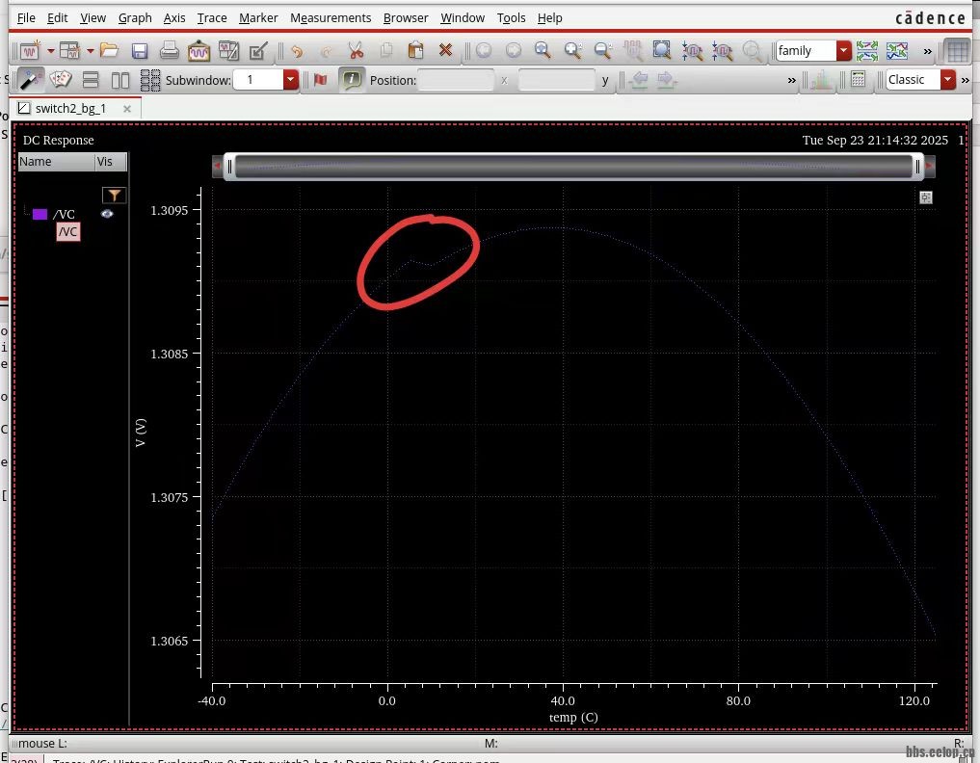Undo last action

point(296,51)
